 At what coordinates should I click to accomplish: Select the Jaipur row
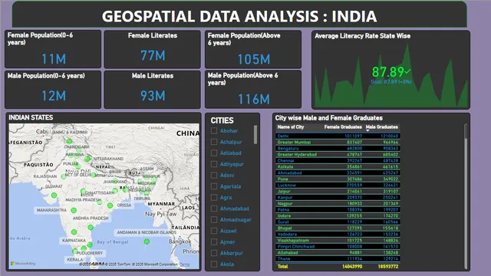coord(338,191)
